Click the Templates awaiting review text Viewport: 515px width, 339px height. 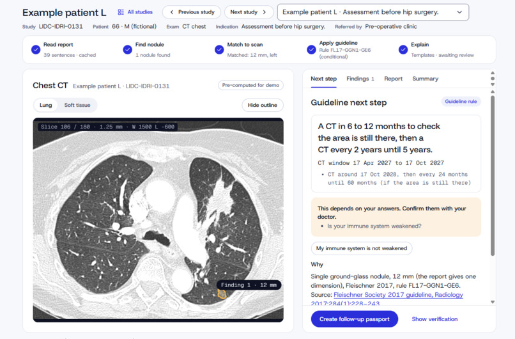[x=442, y=55]
